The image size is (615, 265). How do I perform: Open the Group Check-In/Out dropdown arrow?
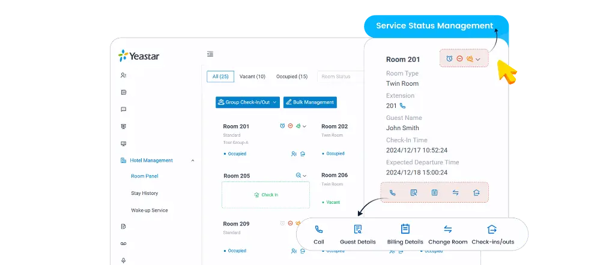pyautogui.click(x=274, y=102)
